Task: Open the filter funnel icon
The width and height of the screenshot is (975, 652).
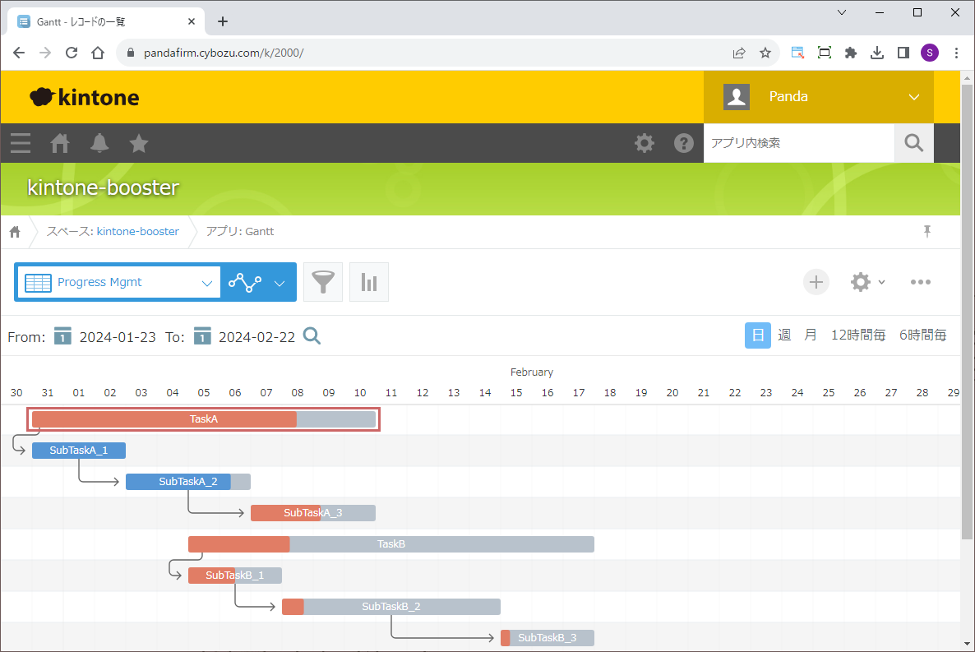Action: pos(323,282)
